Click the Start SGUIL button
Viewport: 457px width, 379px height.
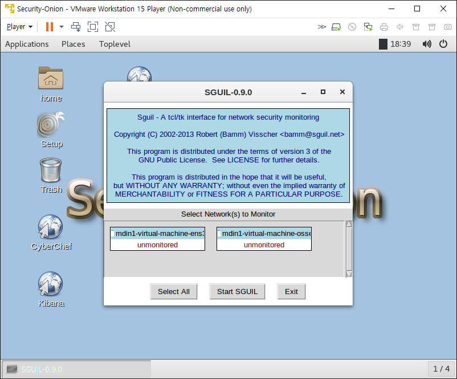click(x=237, y=292)
